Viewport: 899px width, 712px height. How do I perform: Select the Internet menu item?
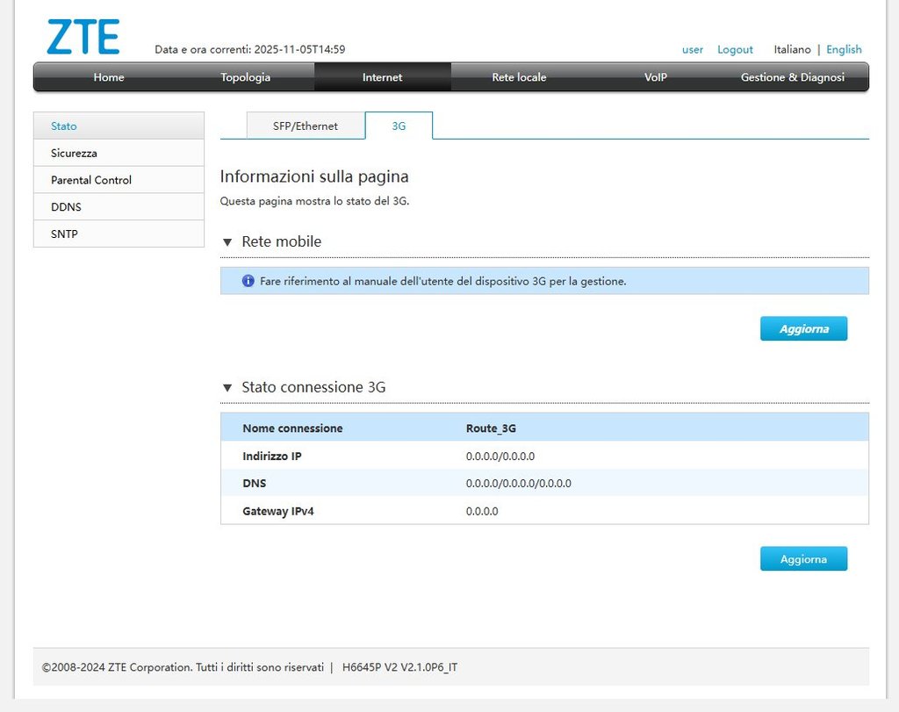(x=382, y=77)
